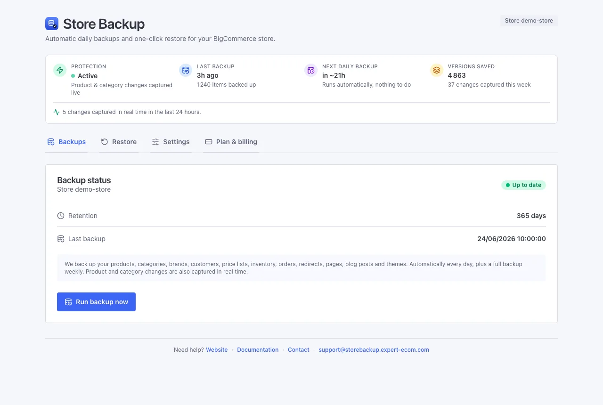Viewport: 603px width, 405px height.
Task: Click the 'Retention' row label
Action: pos(83,216)
